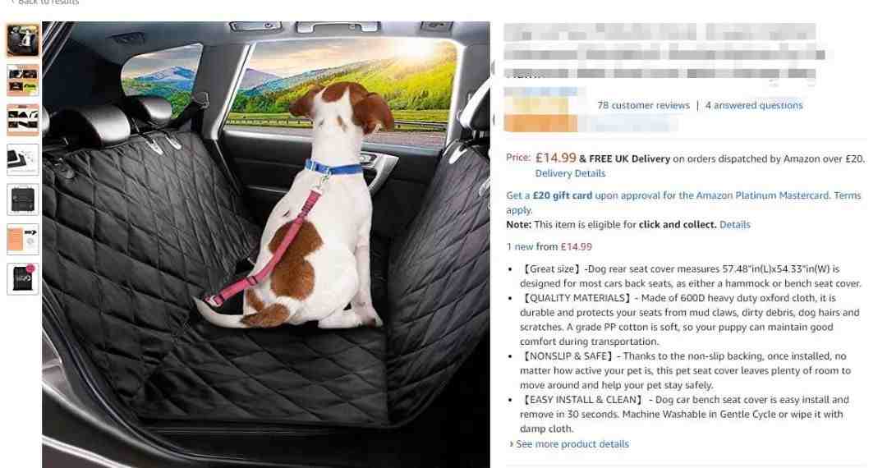Go back to results link
This screenshot has width=887, height=468.
click(x=45, y=2)
